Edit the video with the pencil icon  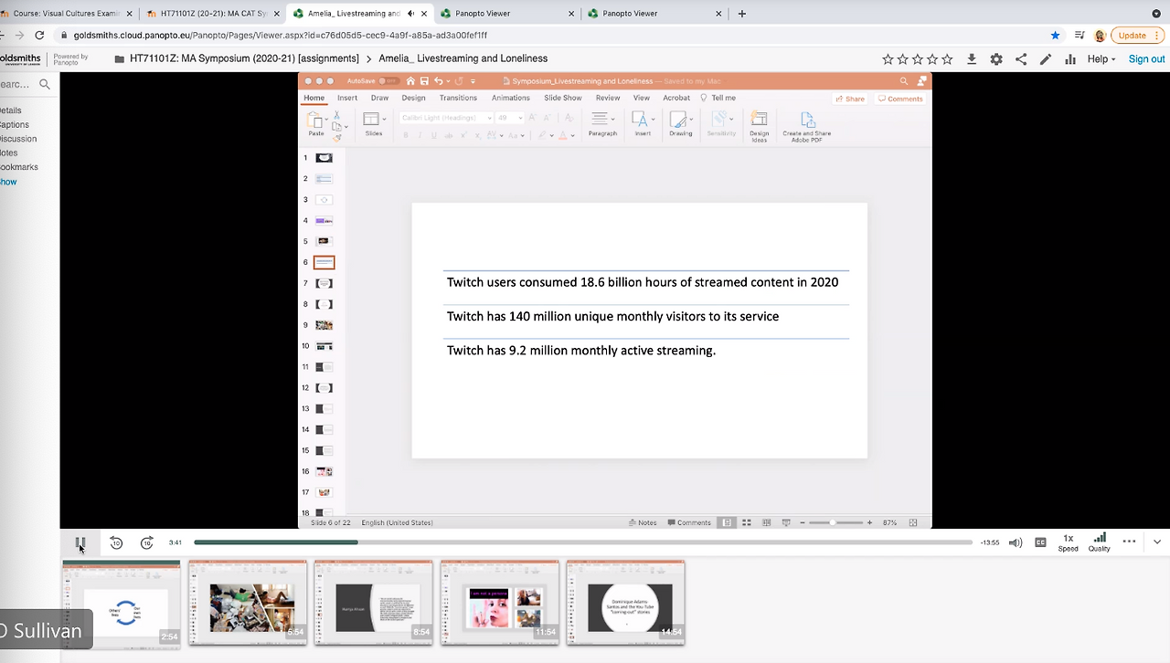(1046, 58)
